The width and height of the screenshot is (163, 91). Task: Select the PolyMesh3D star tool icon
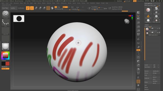[x=156, y=13]
